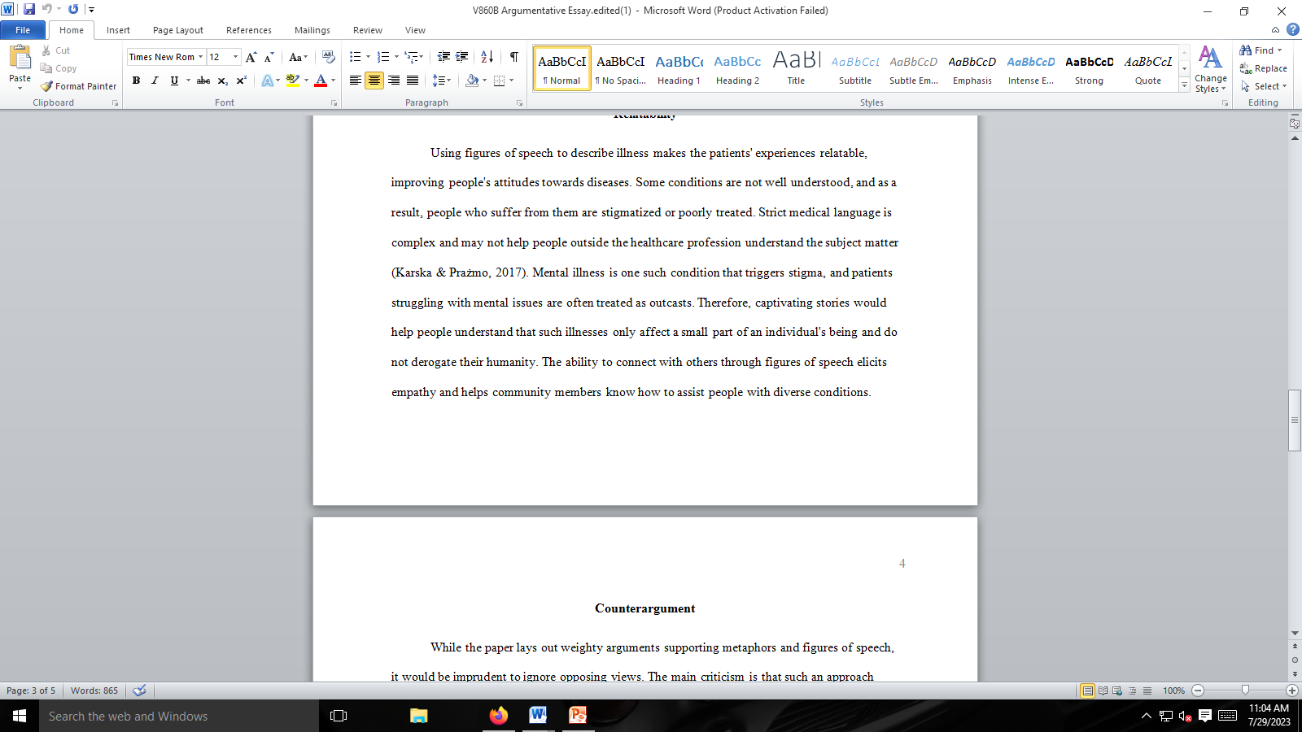Screen dimensions: 1302x732
Task: Click the Grow Font icon
Action: (251, 57)
